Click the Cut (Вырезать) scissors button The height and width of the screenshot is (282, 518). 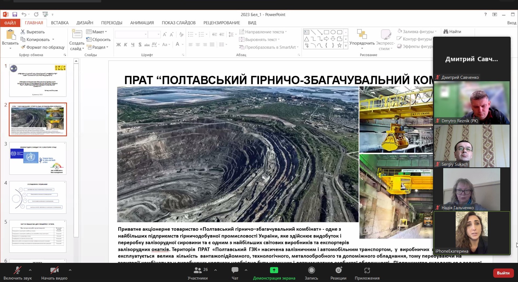(33, 32)
